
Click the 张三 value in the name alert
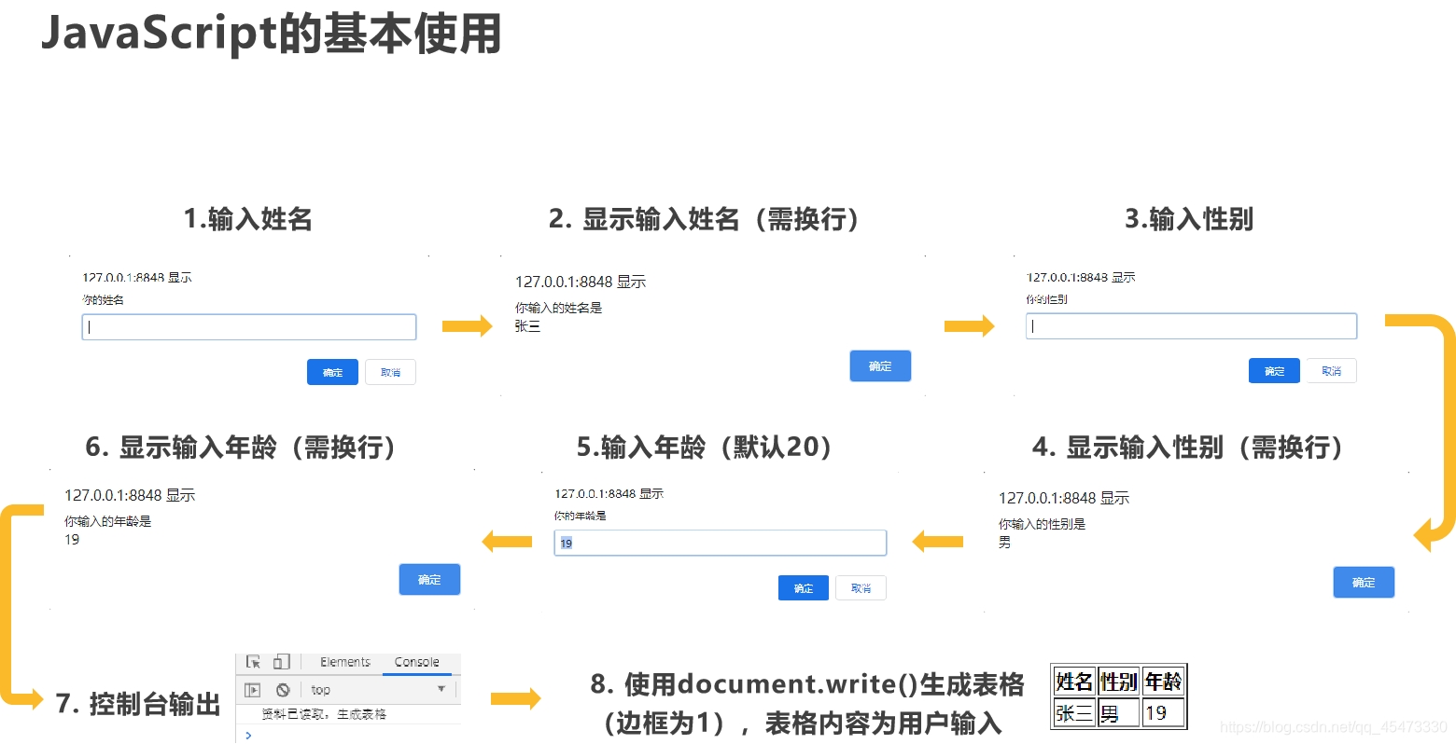click(527, 326)
